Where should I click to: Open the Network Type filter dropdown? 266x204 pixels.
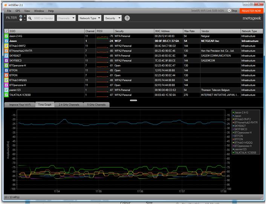tap(90, 18)
